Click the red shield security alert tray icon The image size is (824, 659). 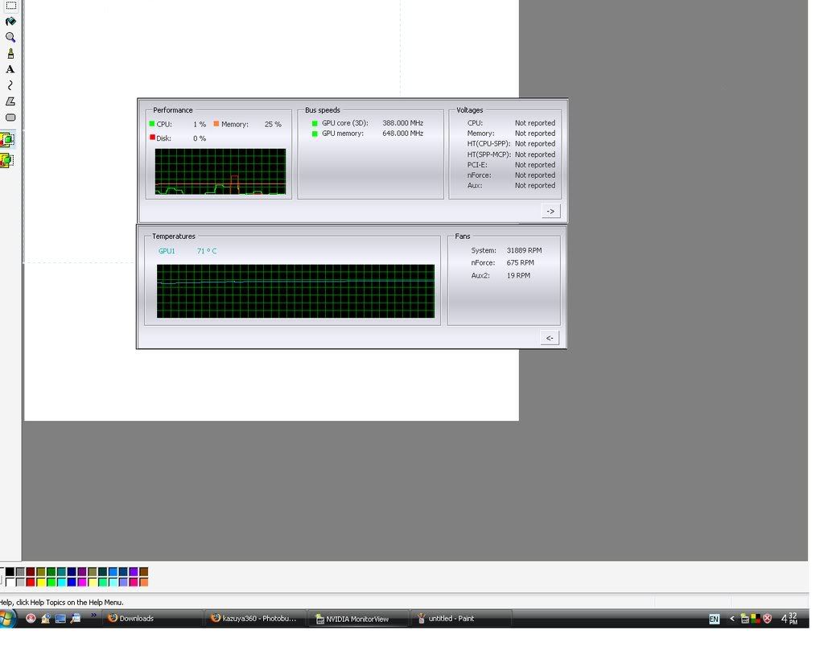767,619
